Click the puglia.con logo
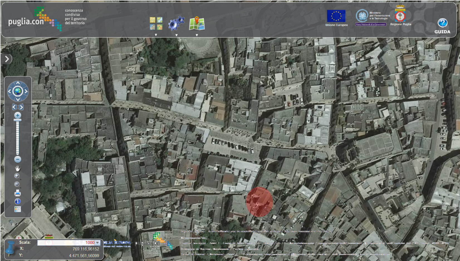The height and width of the screenshot is (261, 460). [x=35, y=19]
